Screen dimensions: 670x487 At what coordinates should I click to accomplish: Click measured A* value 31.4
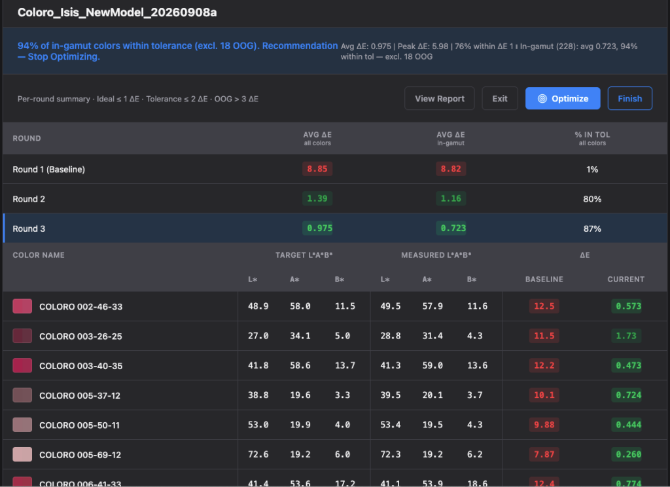click(432, 336)
